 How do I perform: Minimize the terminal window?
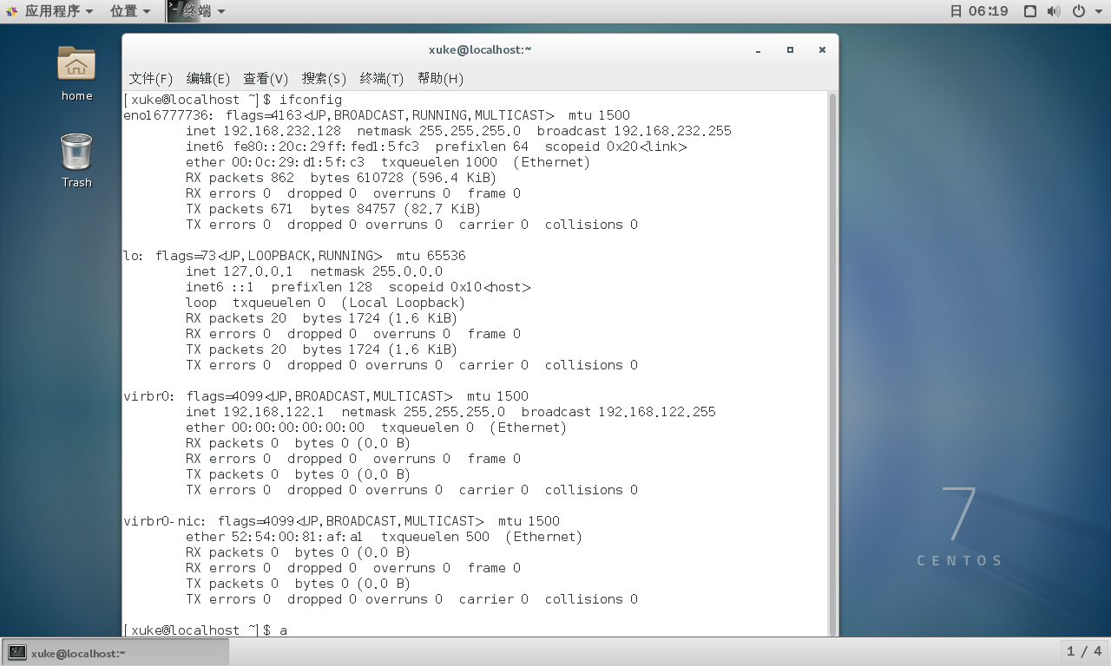(759, 50)
